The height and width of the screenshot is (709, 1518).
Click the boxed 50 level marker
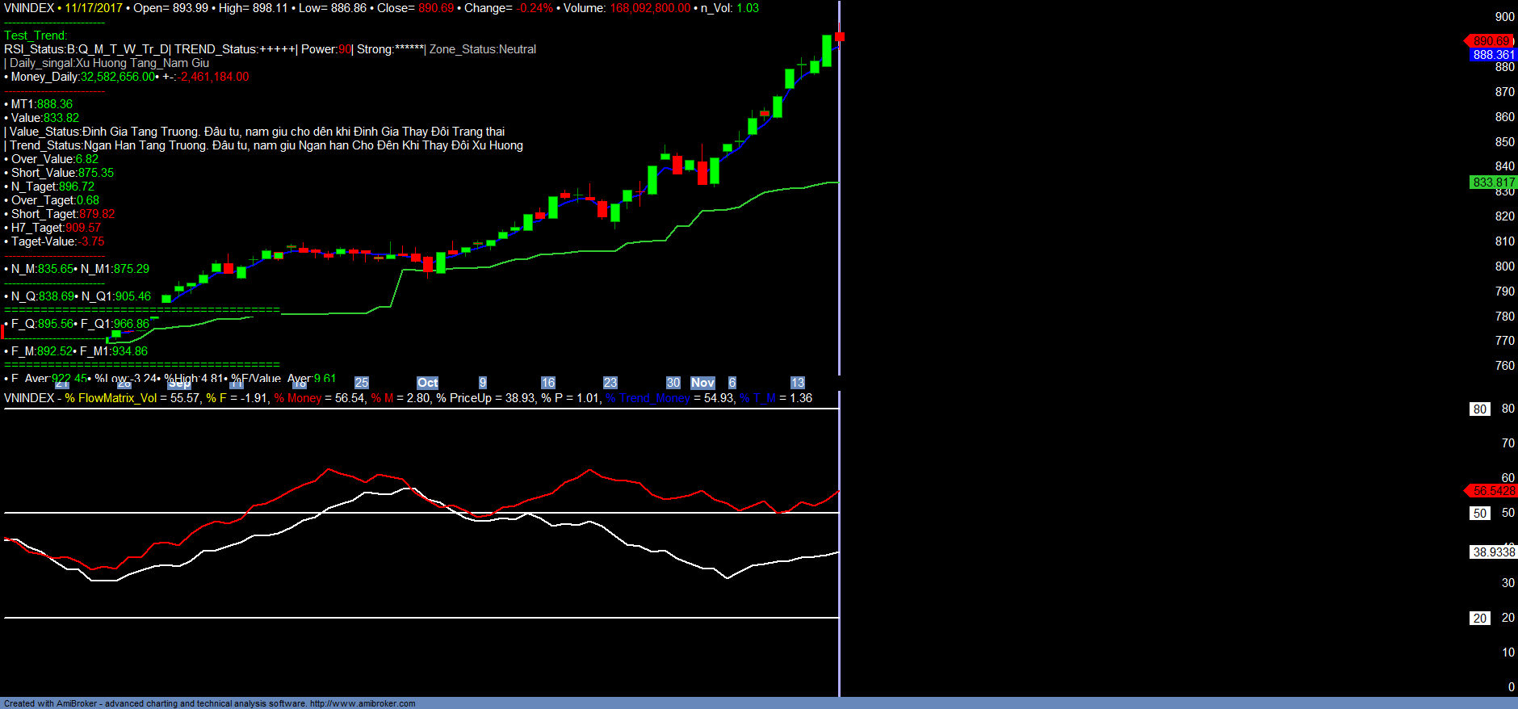(1479, 514)
